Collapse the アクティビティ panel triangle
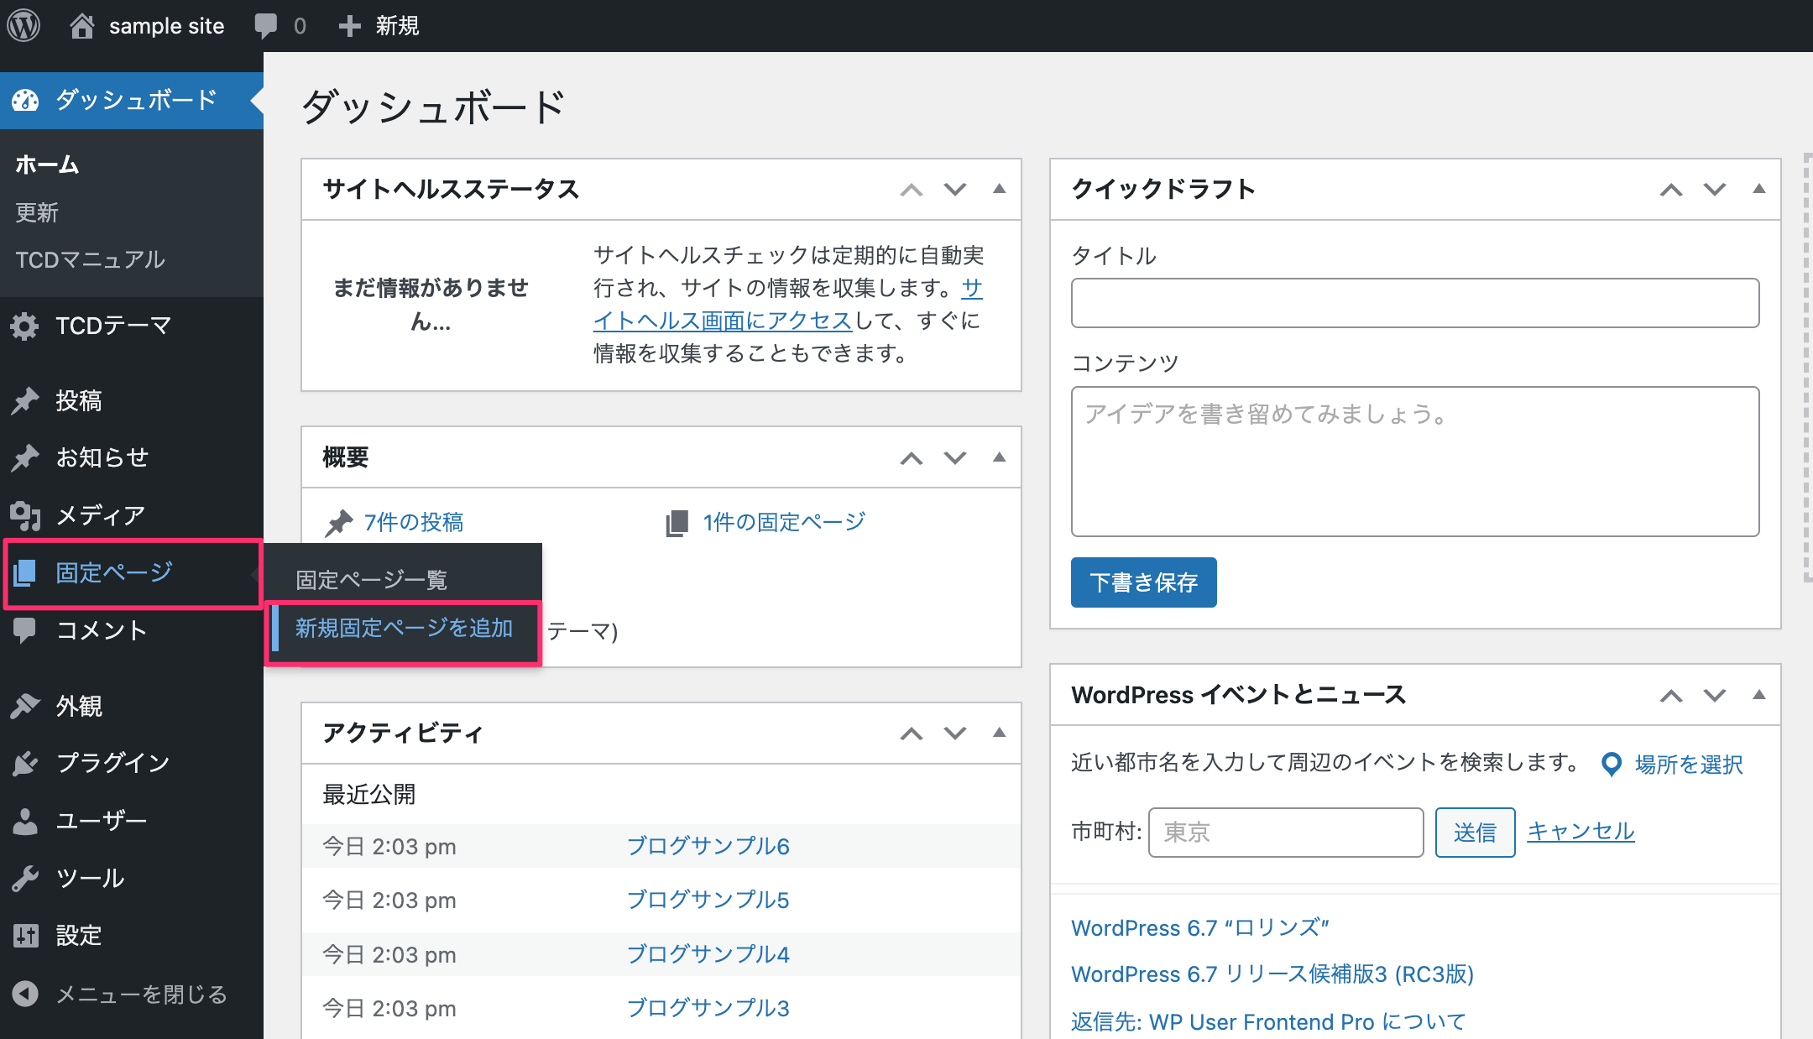The image size is (1813, 1039). pos(999,733)
